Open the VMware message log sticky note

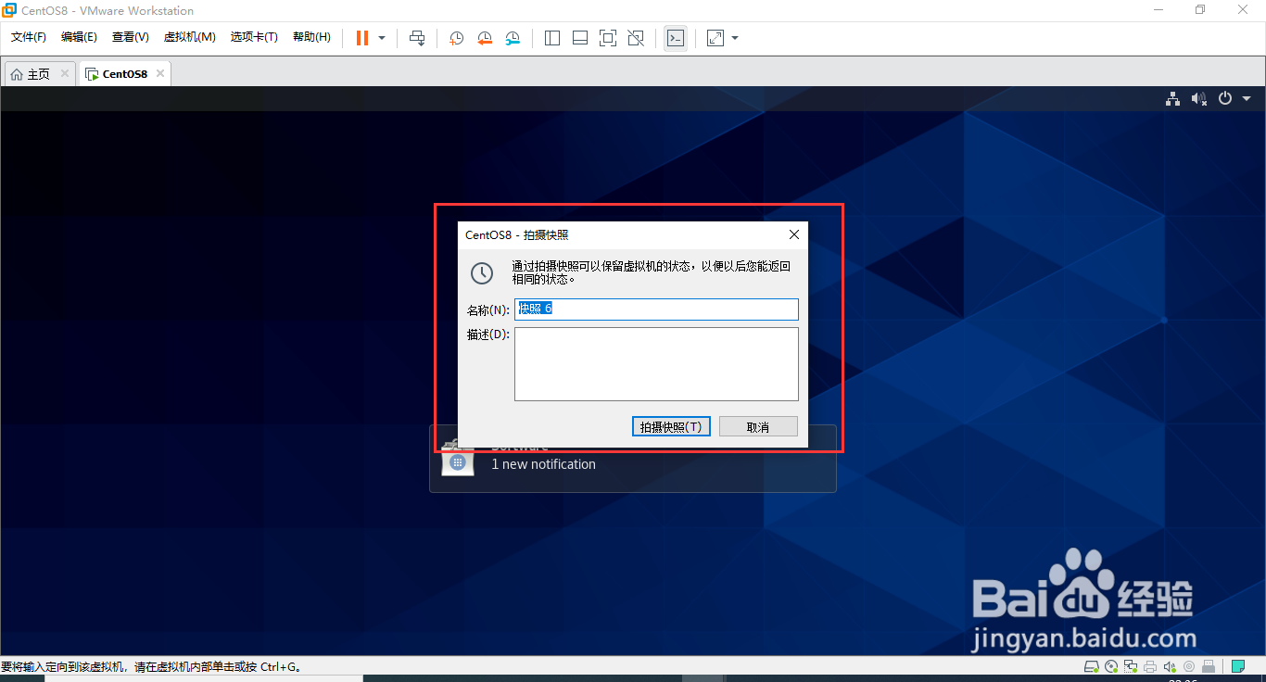tap(1238, 666)
